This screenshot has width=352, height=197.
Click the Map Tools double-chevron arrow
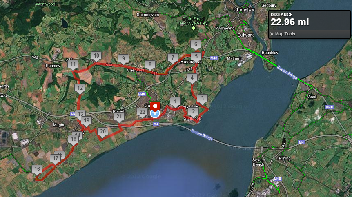pyautogui.click(x=272, y=34)
